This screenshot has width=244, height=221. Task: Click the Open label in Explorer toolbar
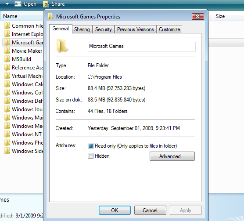click(30, 4)
